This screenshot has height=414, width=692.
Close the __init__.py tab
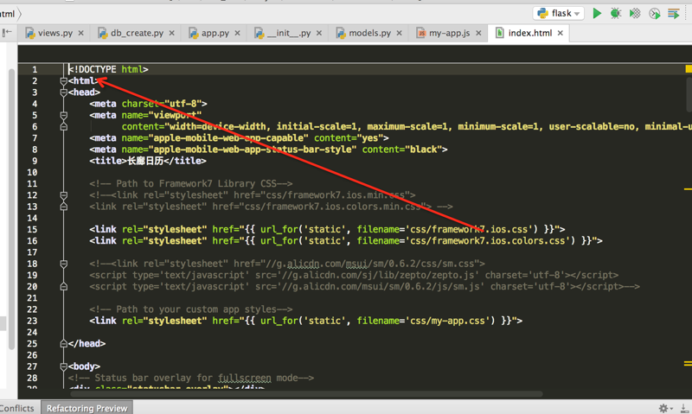[319, 33]
